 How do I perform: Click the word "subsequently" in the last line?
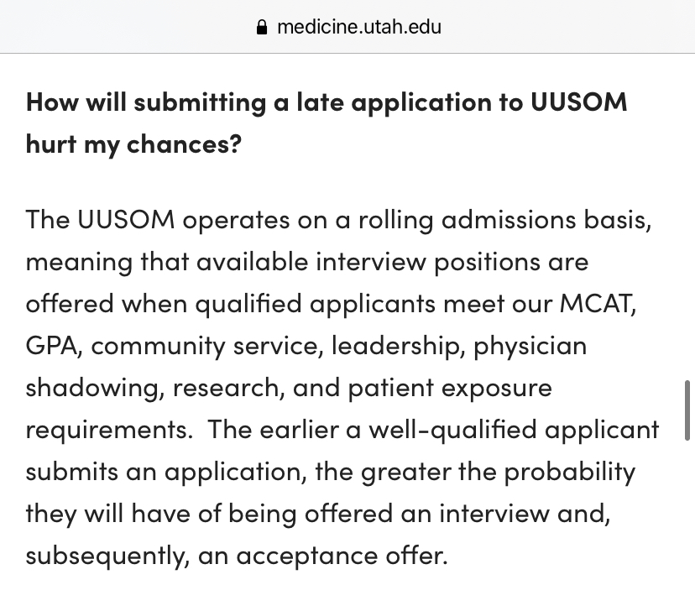coord(105,556)
